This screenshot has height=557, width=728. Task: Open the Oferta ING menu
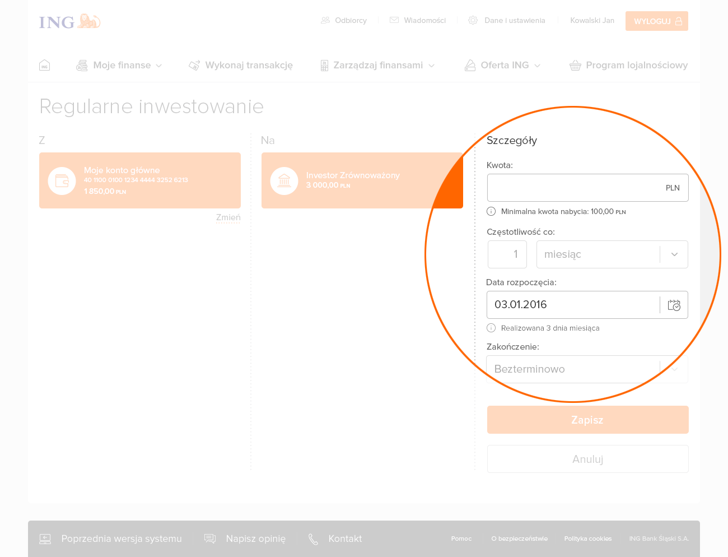coord(505,65)
